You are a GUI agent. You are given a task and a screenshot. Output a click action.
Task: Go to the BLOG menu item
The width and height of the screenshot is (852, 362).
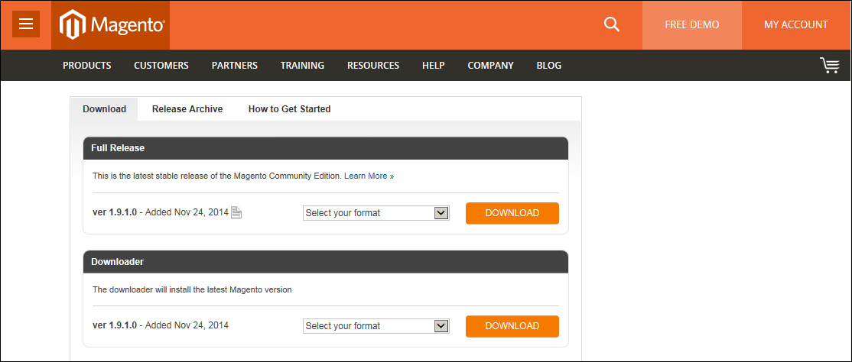549,66
